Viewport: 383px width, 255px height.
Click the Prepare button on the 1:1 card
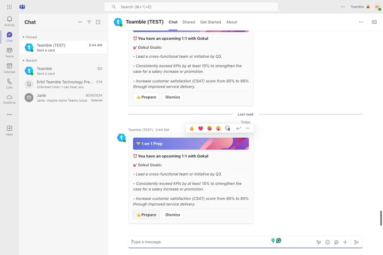tap(146, 215)
